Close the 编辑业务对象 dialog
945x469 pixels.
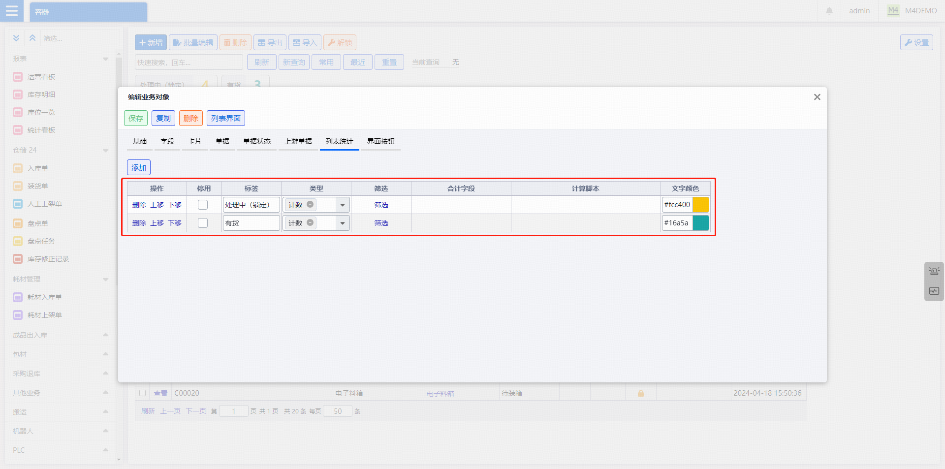[x=817, y=97]
